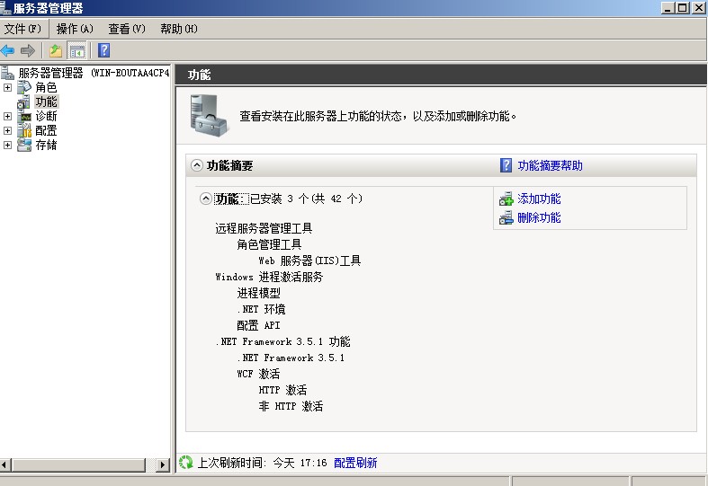Toggle the show/hide console tree icon
Viewport: 708px width, 486px height.
[76, 50]
